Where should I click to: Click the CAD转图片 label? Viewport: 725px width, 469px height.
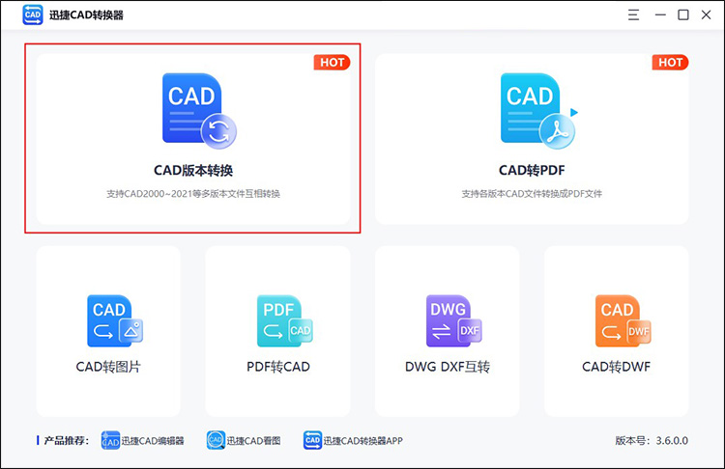point(108,367)
